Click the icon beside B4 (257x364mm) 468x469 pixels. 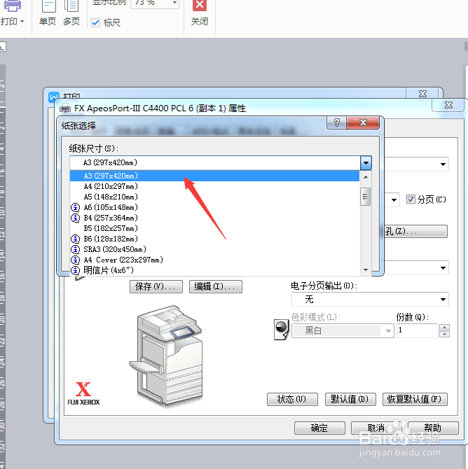pyautogui.click(x=76, y=218)
